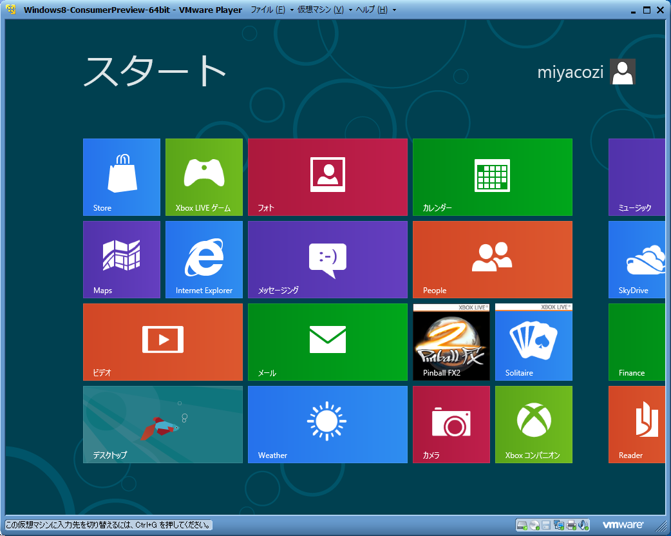The height and width of the screenshot is (536, 671).
Task: Launch the ビデオ video tile
Action: 163,342
